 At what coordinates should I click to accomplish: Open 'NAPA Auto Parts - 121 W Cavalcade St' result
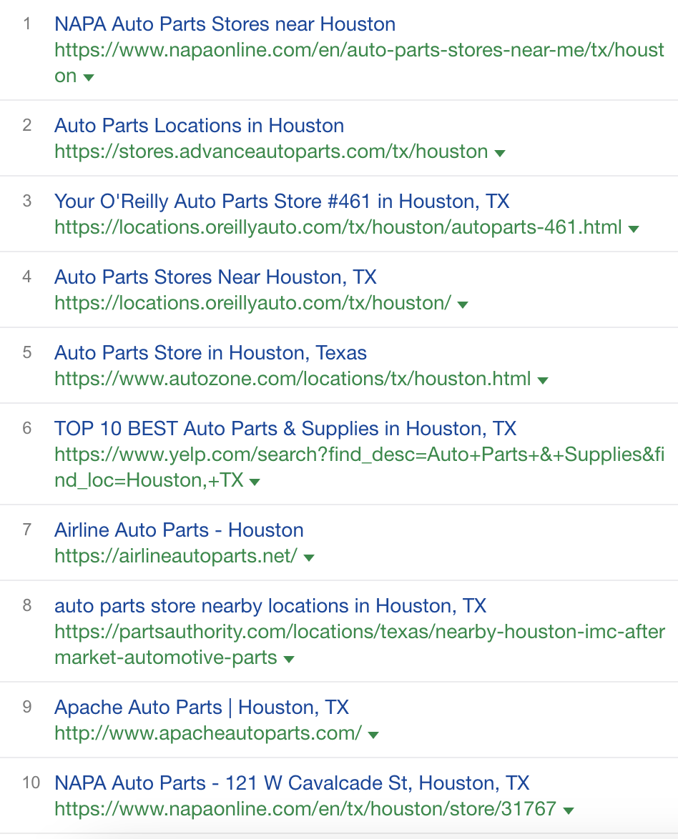(x=292, y=783)
